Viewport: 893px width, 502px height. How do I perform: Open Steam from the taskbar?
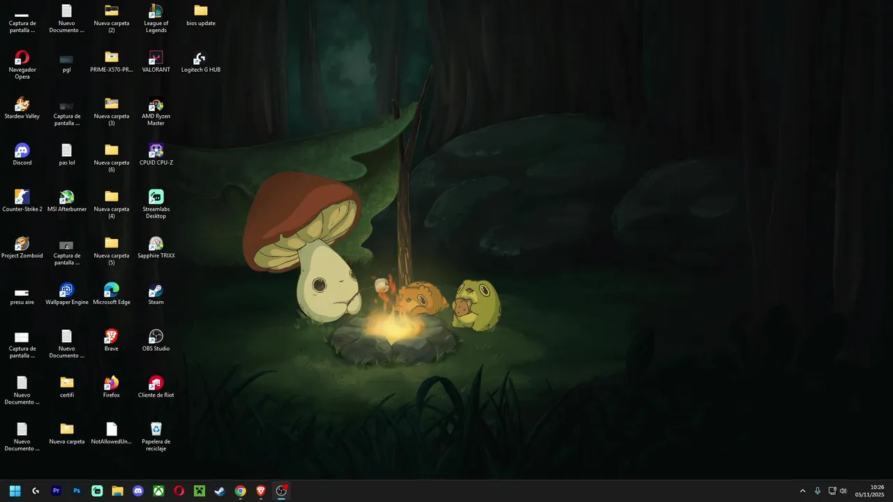(x=220, y=491)
